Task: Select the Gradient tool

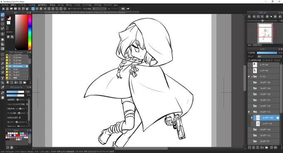Action: 2,49
